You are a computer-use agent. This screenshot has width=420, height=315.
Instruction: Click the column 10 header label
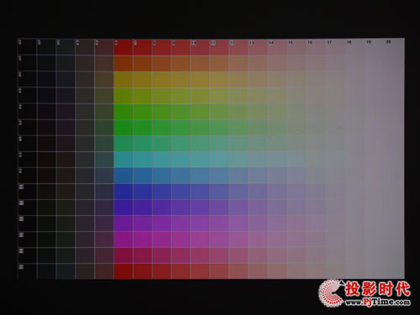tap(194, 43)
